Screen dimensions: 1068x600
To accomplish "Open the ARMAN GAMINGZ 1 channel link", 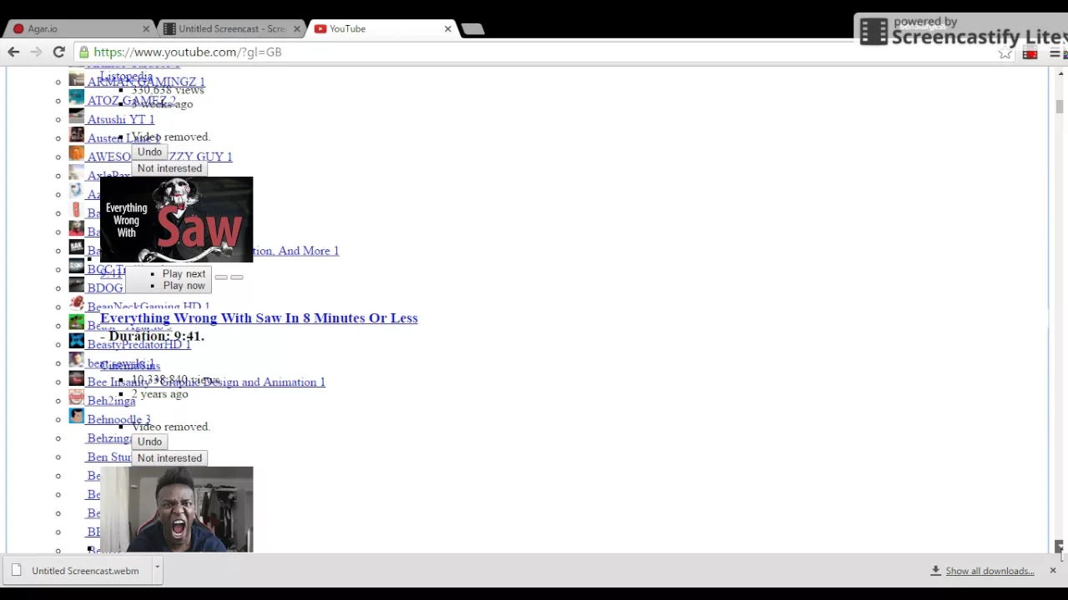I will [x=146, y=82].
